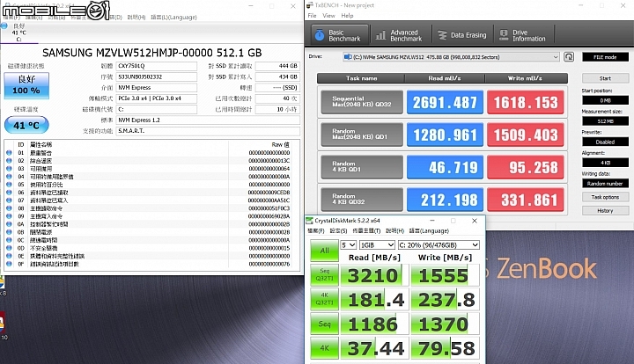The width and height of the screenshot is (634, 364).
Task: Open the TxBENCH File menu
Action: coord(312,15)
